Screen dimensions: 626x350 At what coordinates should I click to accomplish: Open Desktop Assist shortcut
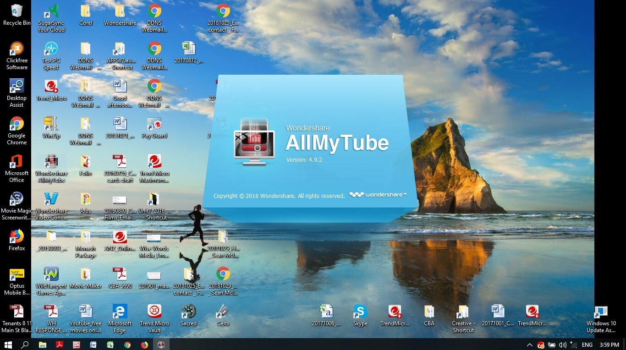coord(17,93)
